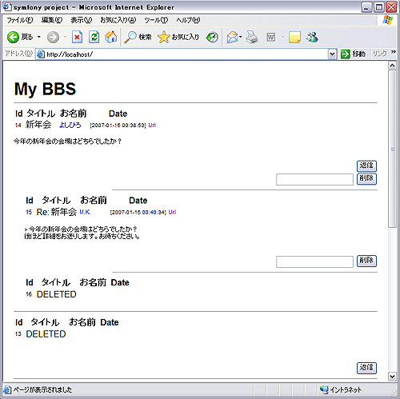This screenshot has height=399, width=400.
Task: Open Search with the magnifier icon
Action: [x=130, y=37]
